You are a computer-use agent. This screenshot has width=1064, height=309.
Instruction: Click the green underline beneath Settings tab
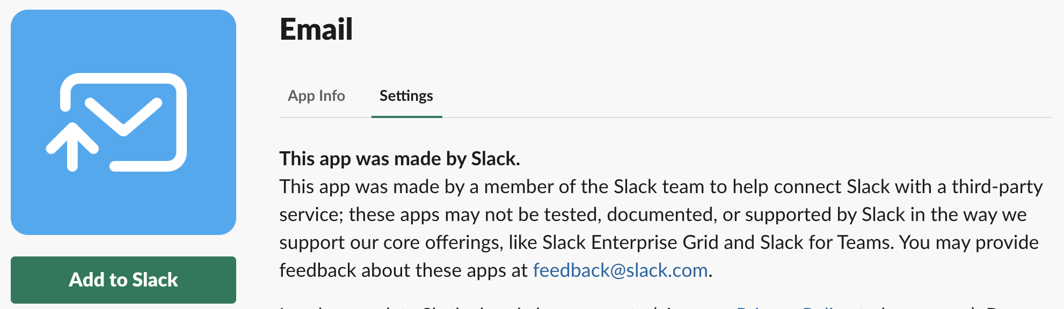[x=406, y=116]
